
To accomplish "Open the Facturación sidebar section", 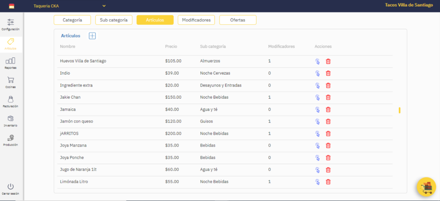I will (11, 102).
